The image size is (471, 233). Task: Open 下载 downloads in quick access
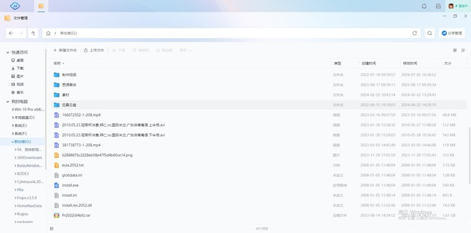pyautogui.click(x=18, y=68)
